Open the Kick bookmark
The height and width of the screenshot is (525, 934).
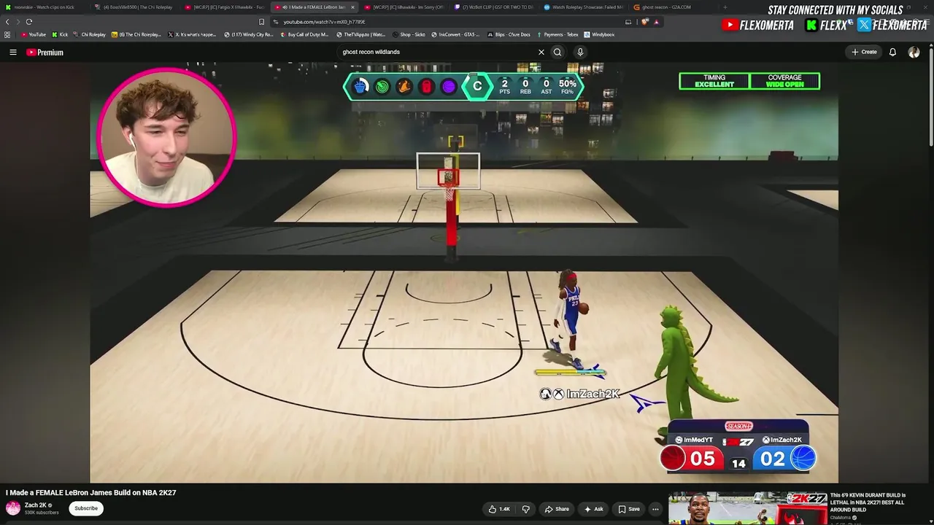pyautogui.click(x=60, y=34)
